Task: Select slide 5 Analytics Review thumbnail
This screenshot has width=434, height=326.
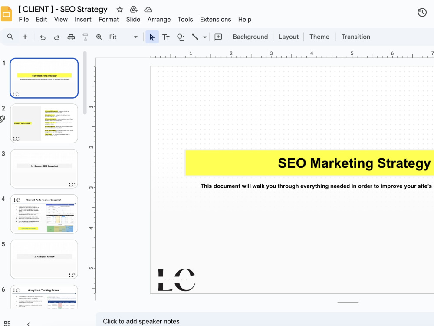Action: tap(44, 259)
